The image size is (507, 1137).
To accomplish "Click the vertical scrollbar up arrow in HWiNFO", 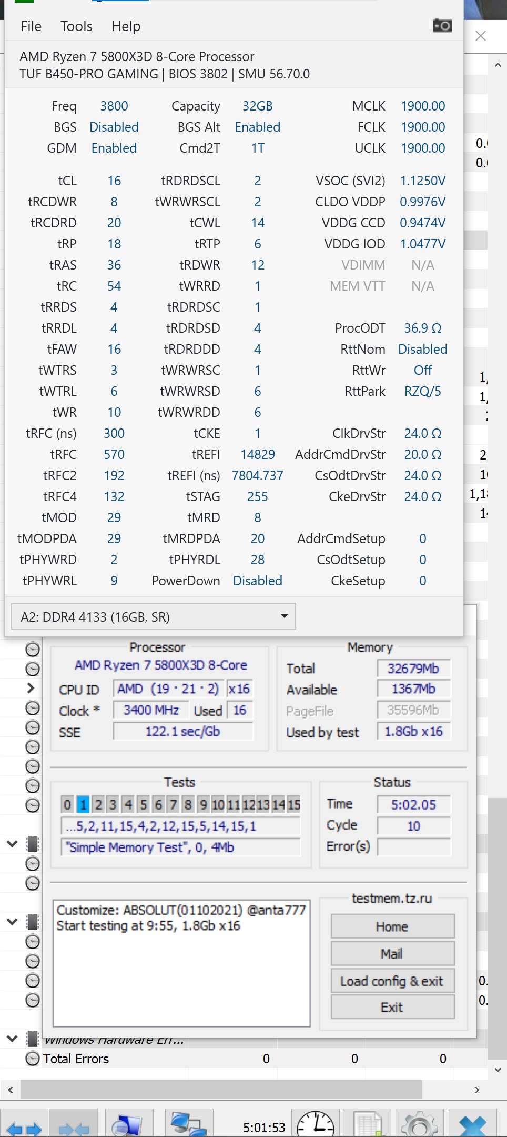I will tap(498, 65).
